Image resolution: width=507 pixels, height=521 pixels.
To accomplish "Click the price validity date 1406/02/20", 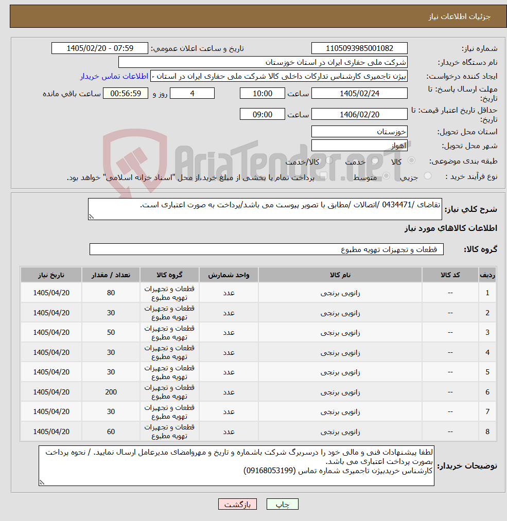I will coord(359,114).
